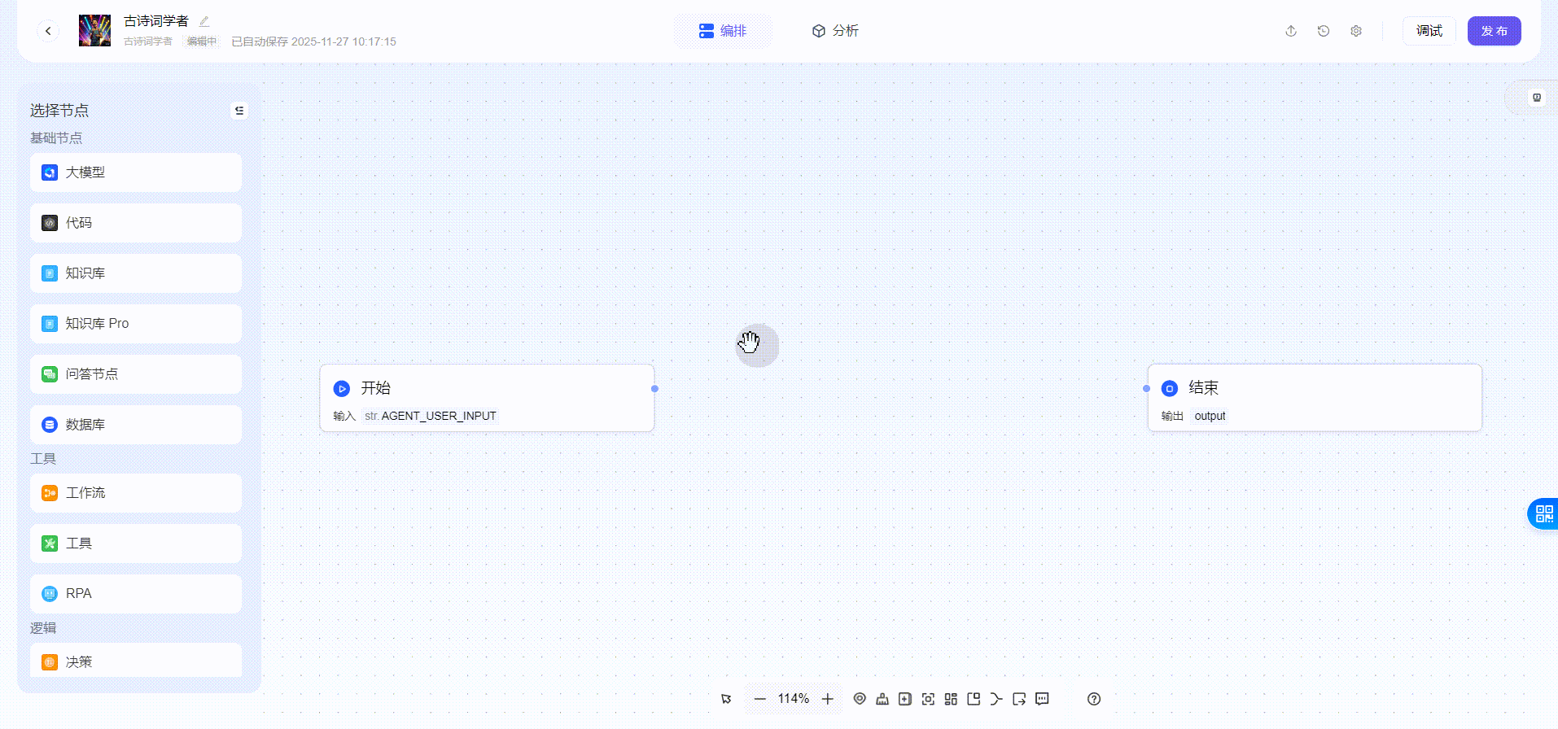Click the zoom out minus button

coord(759,699)
